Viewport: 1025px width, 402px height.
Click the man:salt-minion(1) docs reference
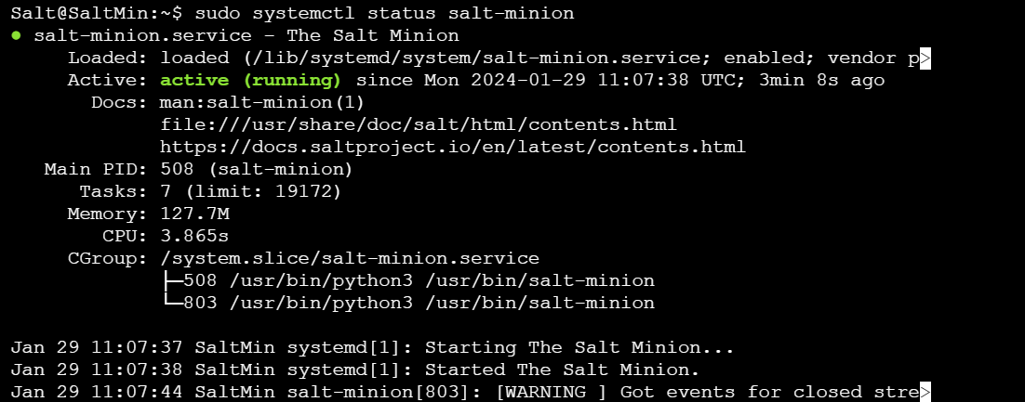tap(262, 102)
